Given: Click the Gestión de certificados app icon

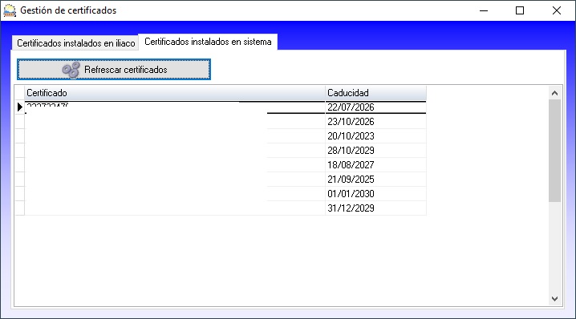Looking at the screenshot, I should pyautogui.click(x=10, y=10).
